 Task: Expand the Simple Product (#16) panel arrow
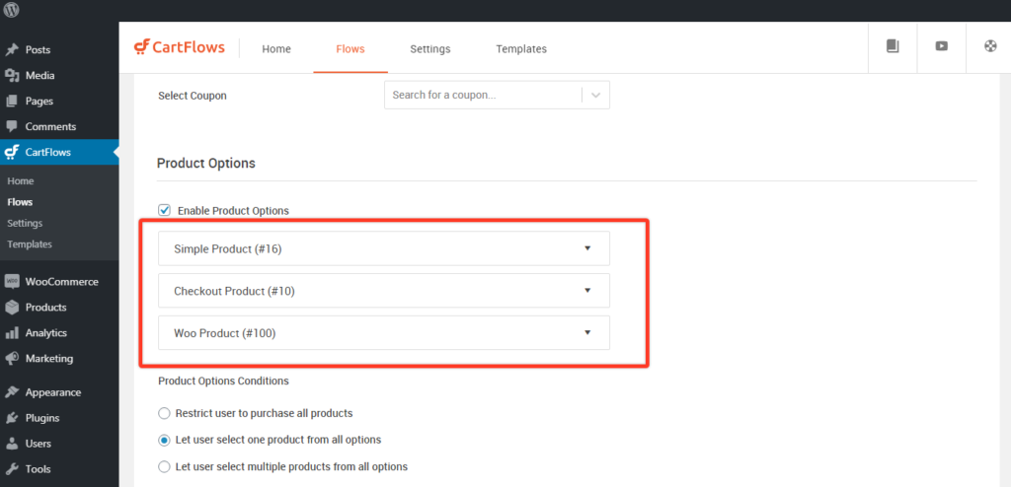(587, 248)
